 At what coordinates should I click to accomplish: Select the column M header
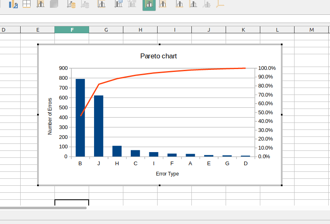click(311, 30)
